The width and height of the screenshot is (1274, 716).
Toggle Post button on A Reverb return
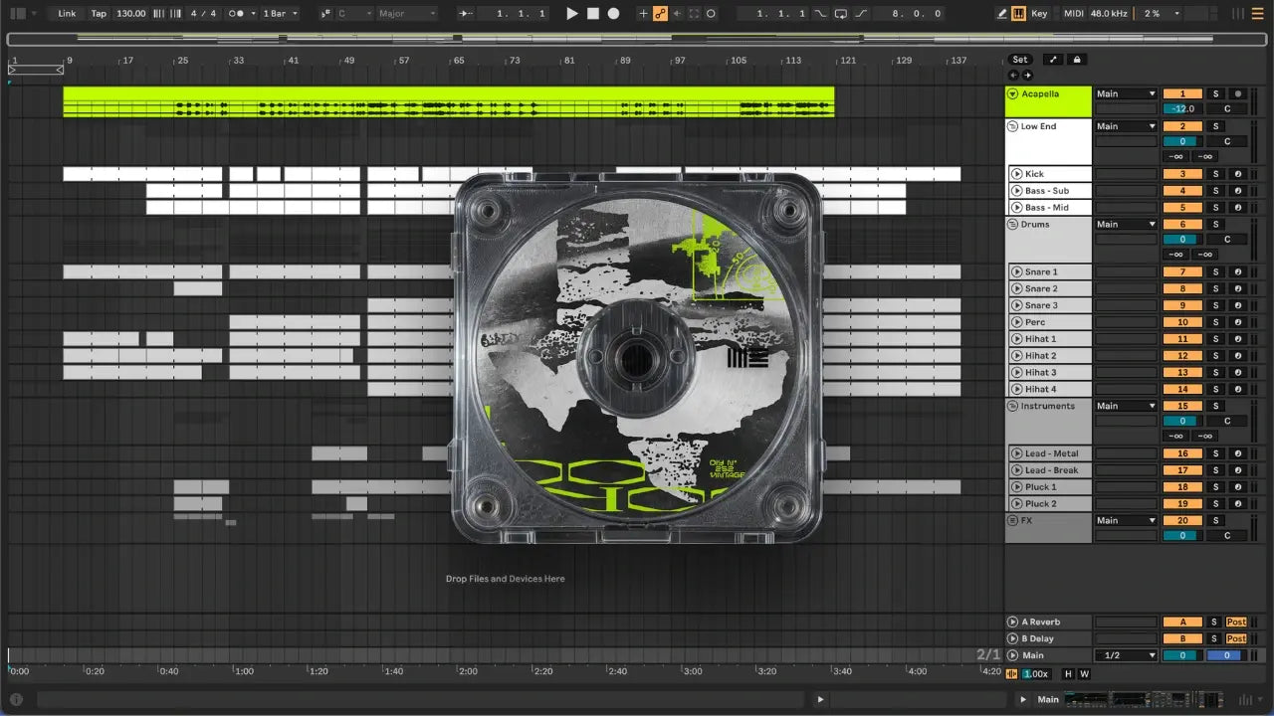(1236, 622)
